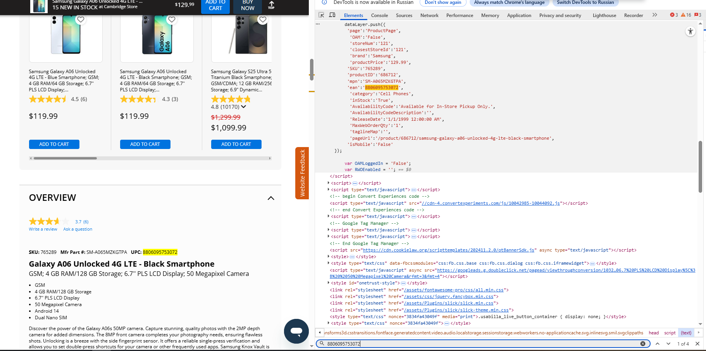Click the Ask a question link
Viewport: 706px width, 351px height.
78,229
